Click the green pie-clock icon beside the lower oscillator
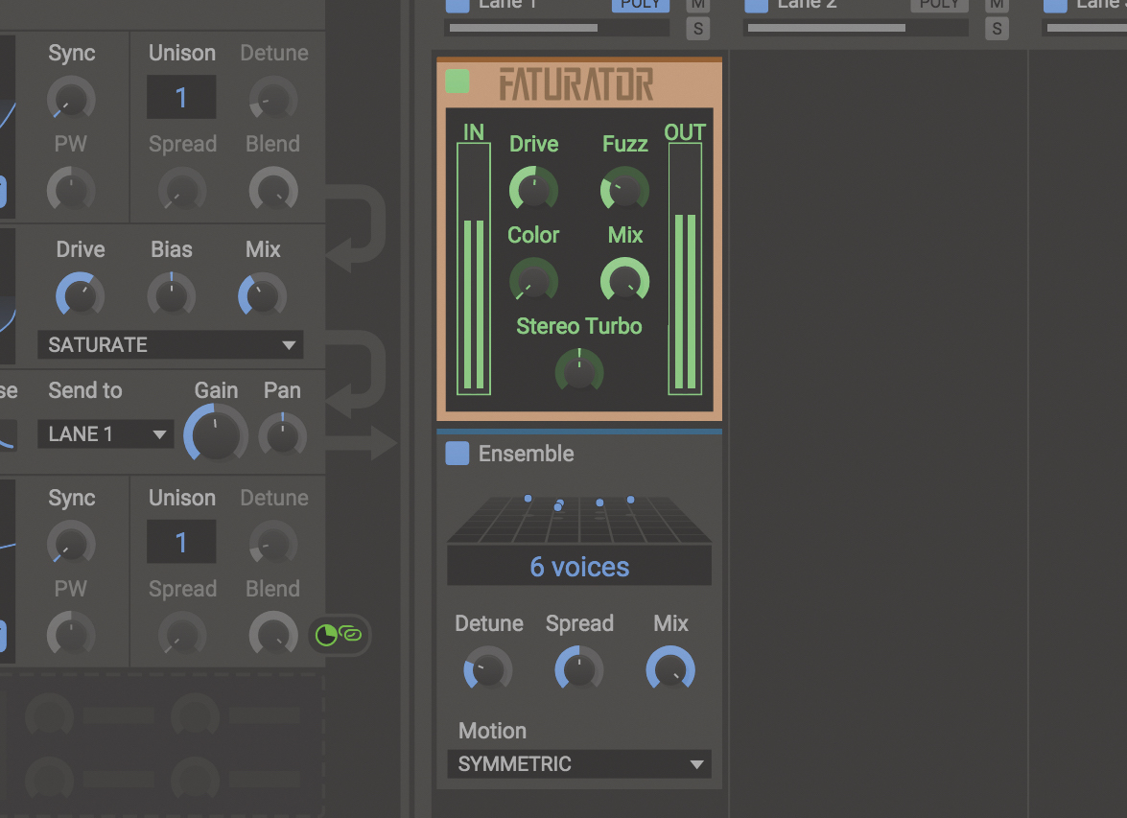This screenshot has height=818, width=1127. tap(326, 635)
